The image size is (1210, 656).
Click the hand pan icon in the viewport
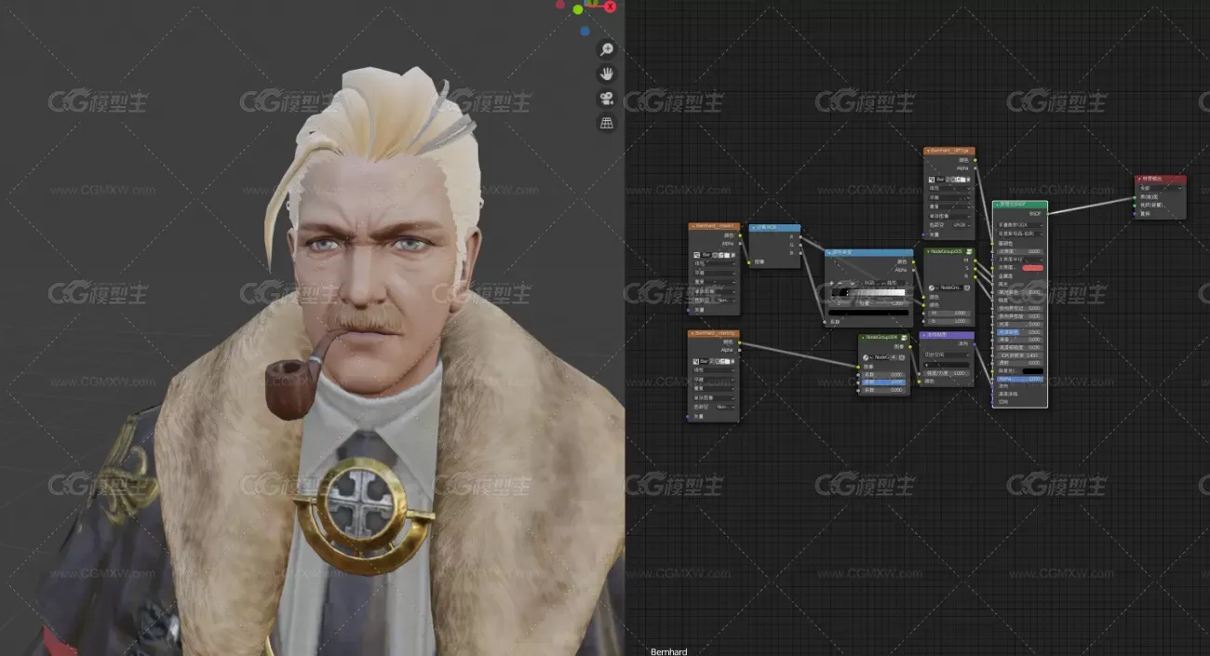point(607,74)
